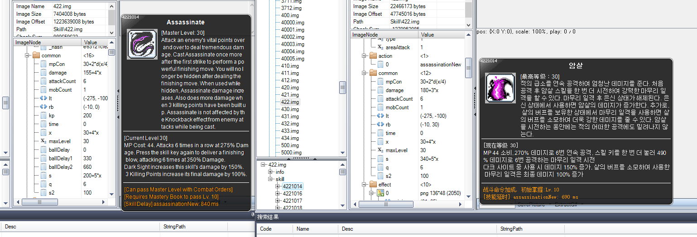Screen dimensions: 697x237
Task: Select 430.img in the file list
Action: pyautogui.click(x=289, y=109)
